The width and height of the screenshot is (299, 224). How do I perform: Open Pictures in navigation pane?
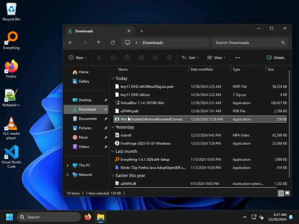[x=86, y=128]
